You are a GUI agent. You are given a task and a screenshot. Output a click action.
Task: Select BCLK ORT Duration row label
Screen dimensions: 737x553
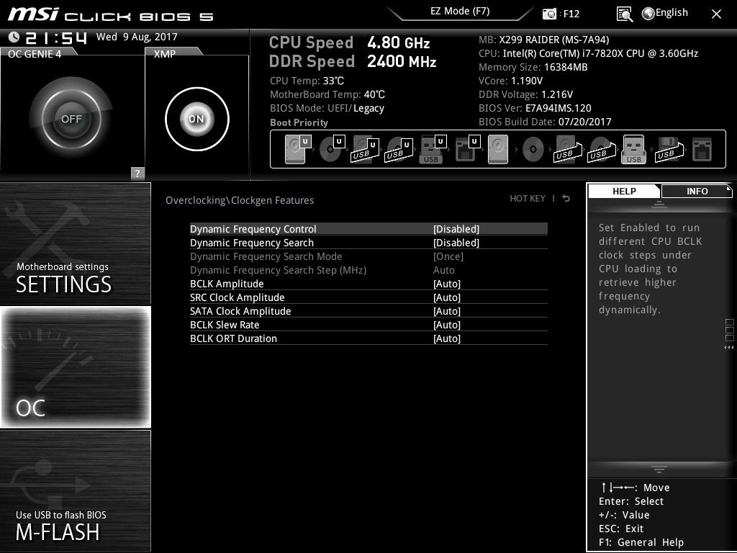(x=233, y=338)
